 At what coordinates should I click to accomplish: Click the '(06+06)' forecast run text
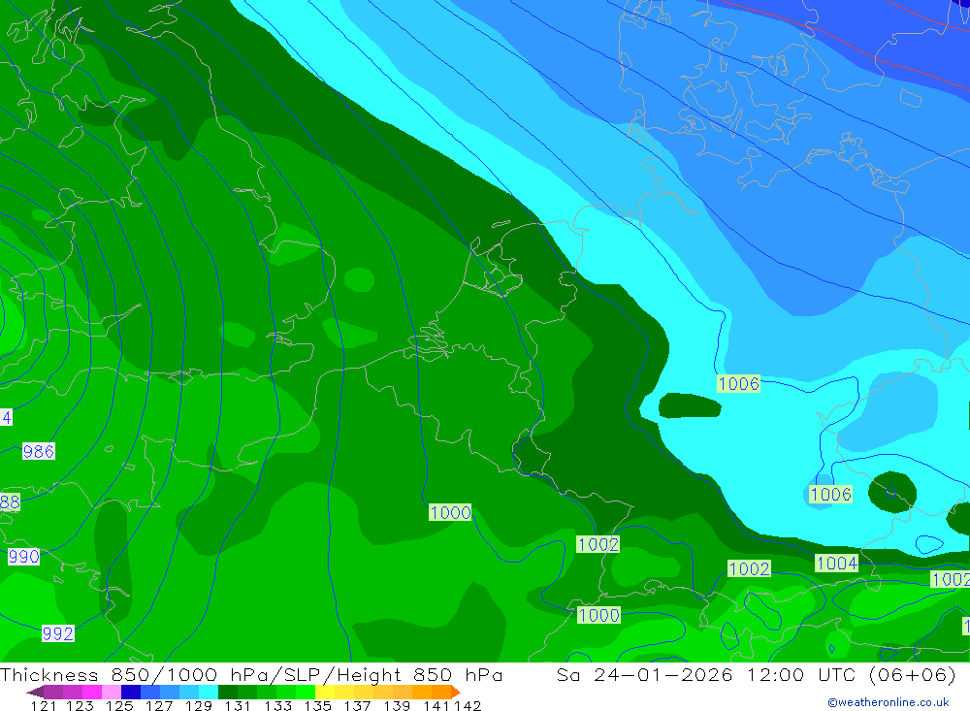coord(913,674)
